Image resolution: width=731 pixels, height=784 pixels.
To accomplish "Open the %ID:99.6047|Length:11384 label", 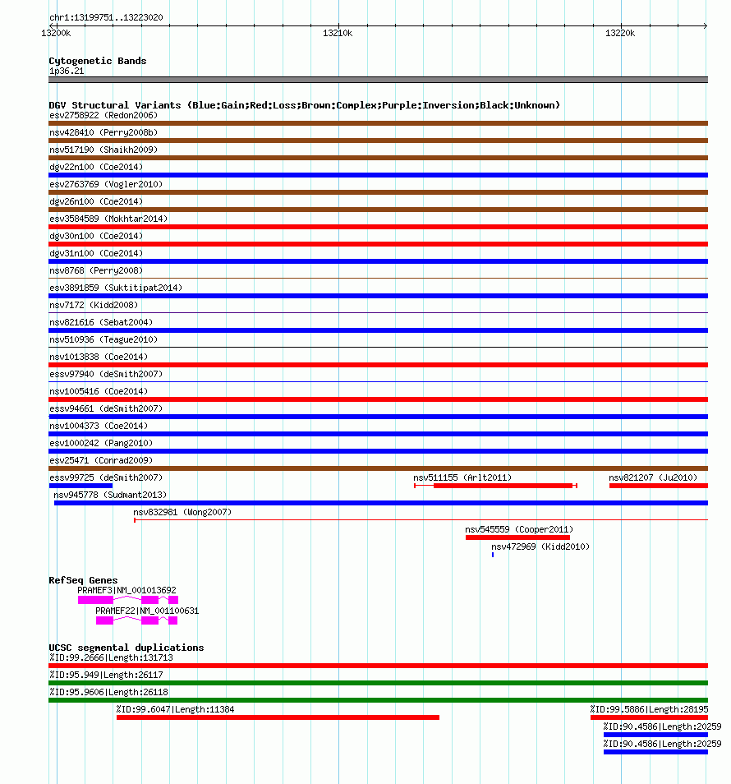I will pos(176,709).
